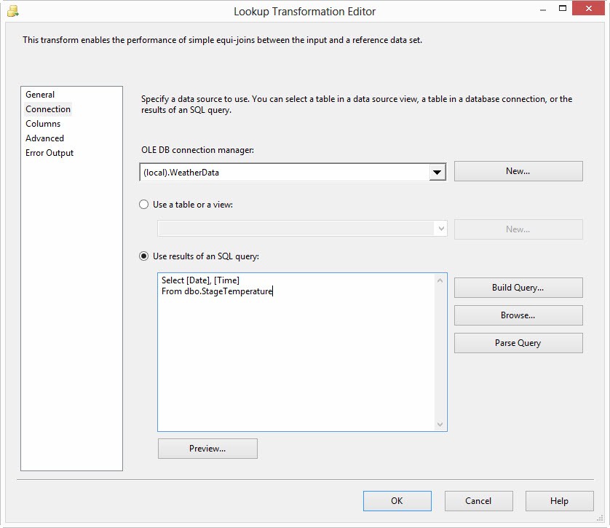The image size is (610, 528).
Task: Open the table or view dropdown
Action: (440, 229)
